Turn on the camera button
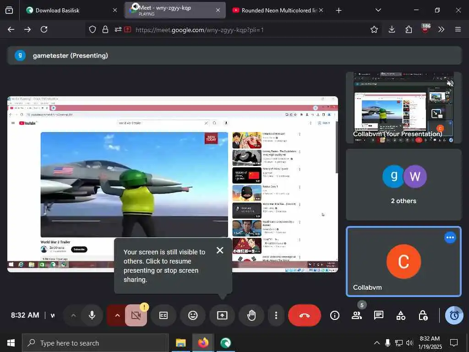The width and height of the screenshot is (469, 352). [136, 315]
